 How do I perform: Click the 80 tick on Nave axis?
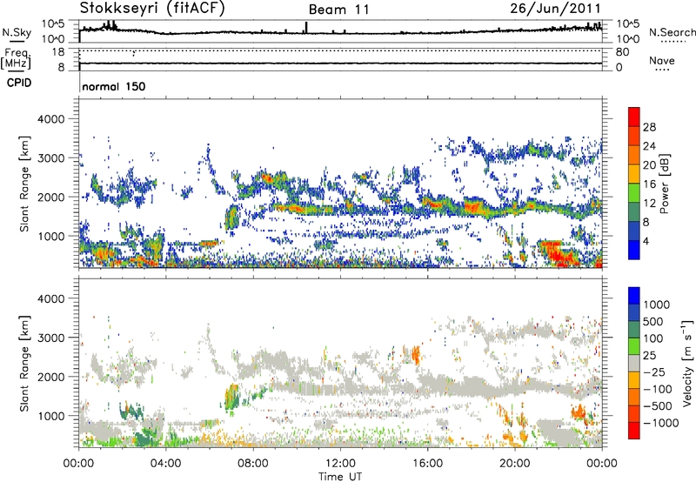(622, 52)
